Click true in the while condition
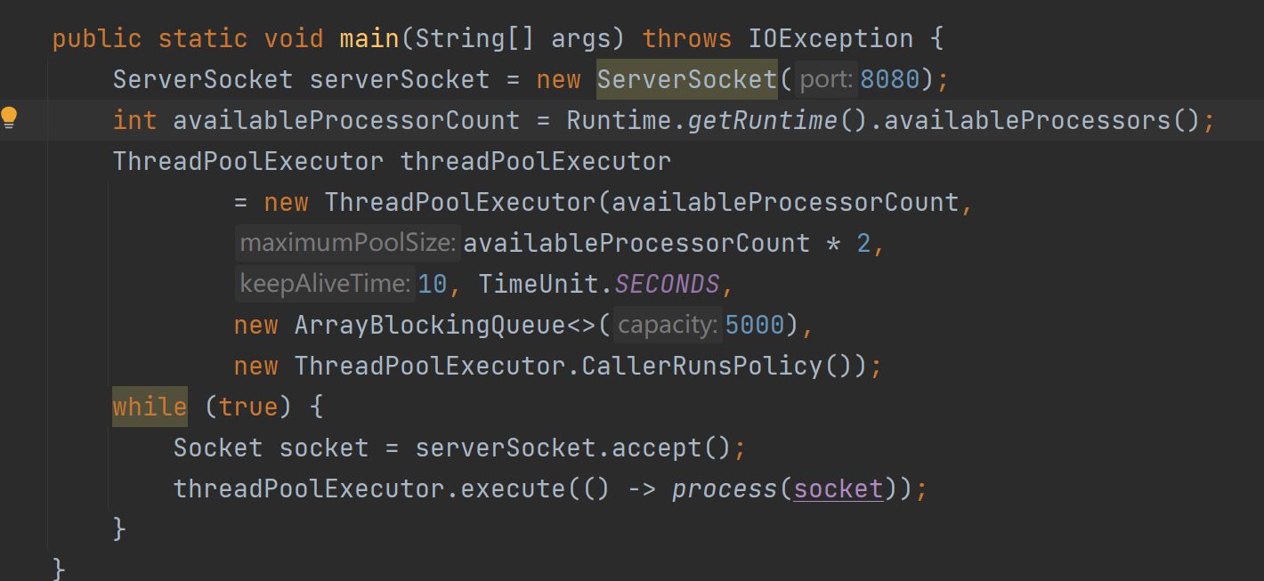 [x=248, y=407]
